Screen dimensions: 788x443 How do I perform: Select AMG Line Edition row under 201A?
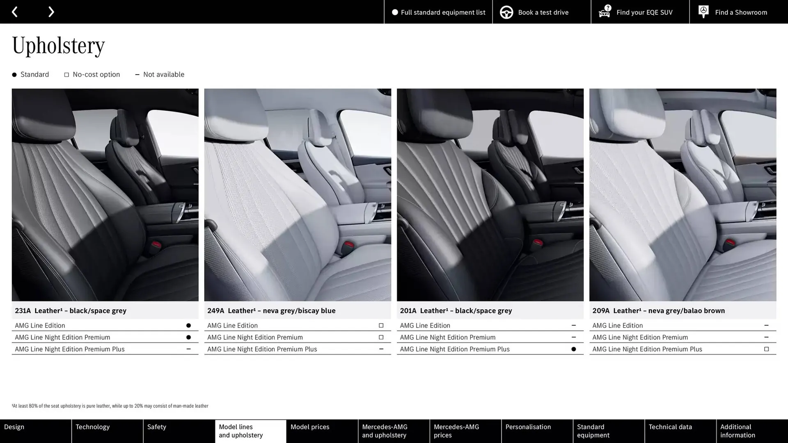pos(490,325)
